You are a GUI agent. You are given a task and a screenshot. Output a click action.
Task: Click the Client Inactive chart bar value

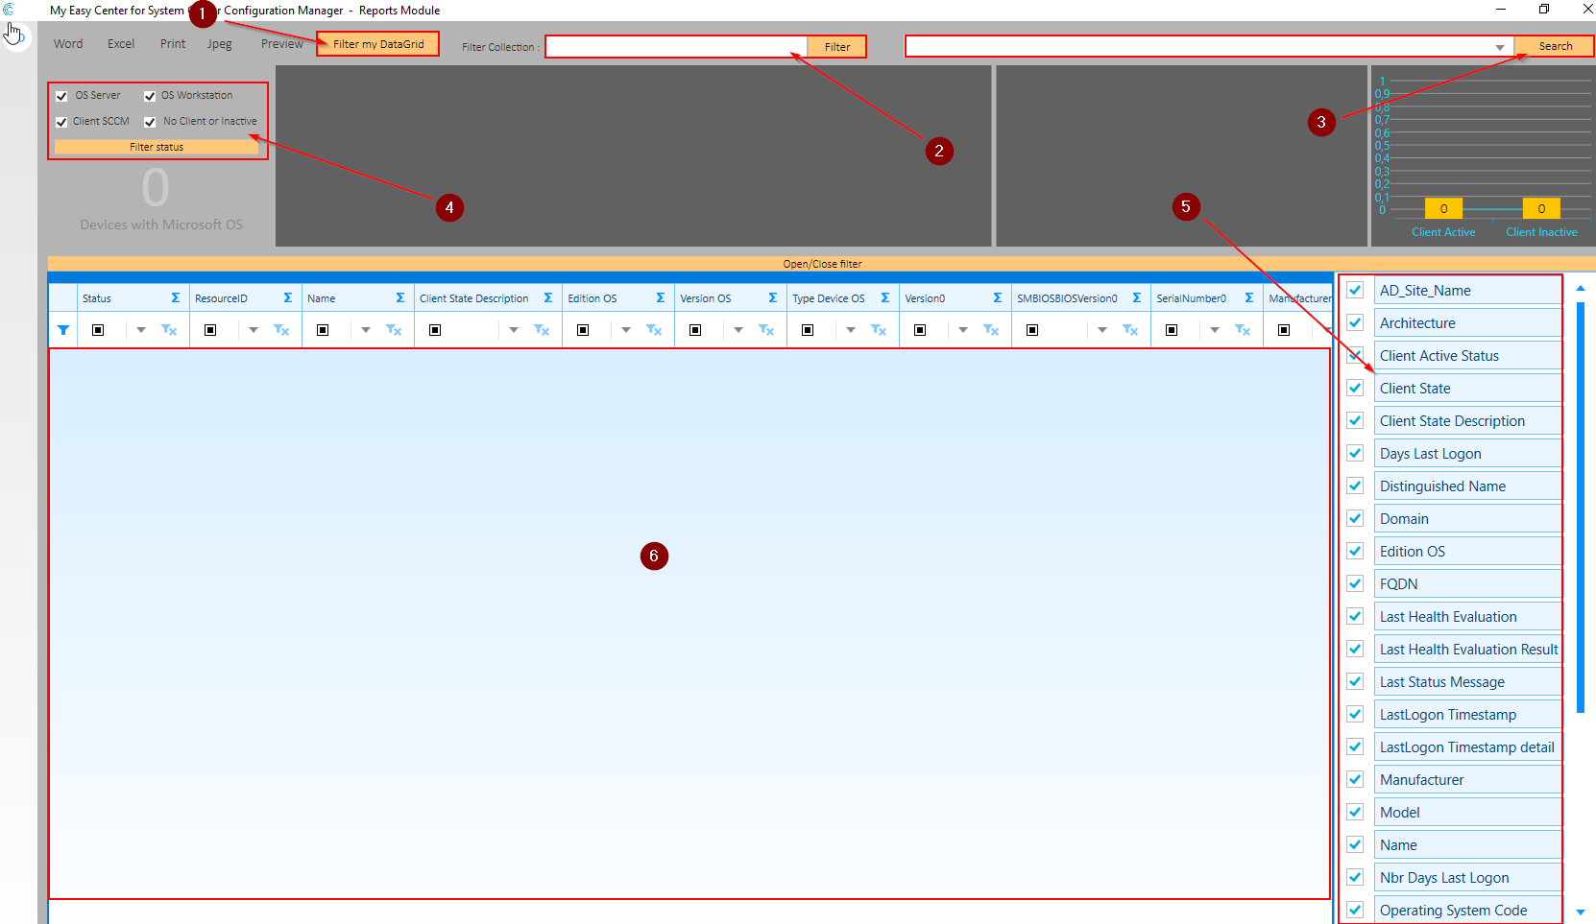[1541, 208]
